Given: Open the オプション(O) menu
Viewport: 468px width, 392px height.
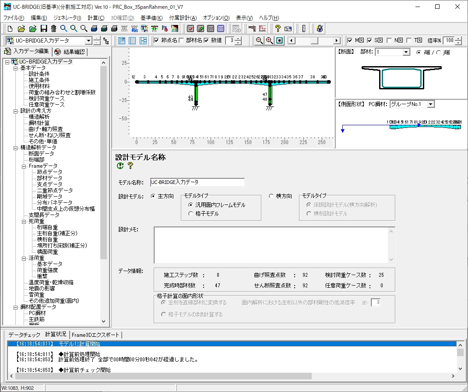Looking at the screenshot, I should (x=216, y=18).
